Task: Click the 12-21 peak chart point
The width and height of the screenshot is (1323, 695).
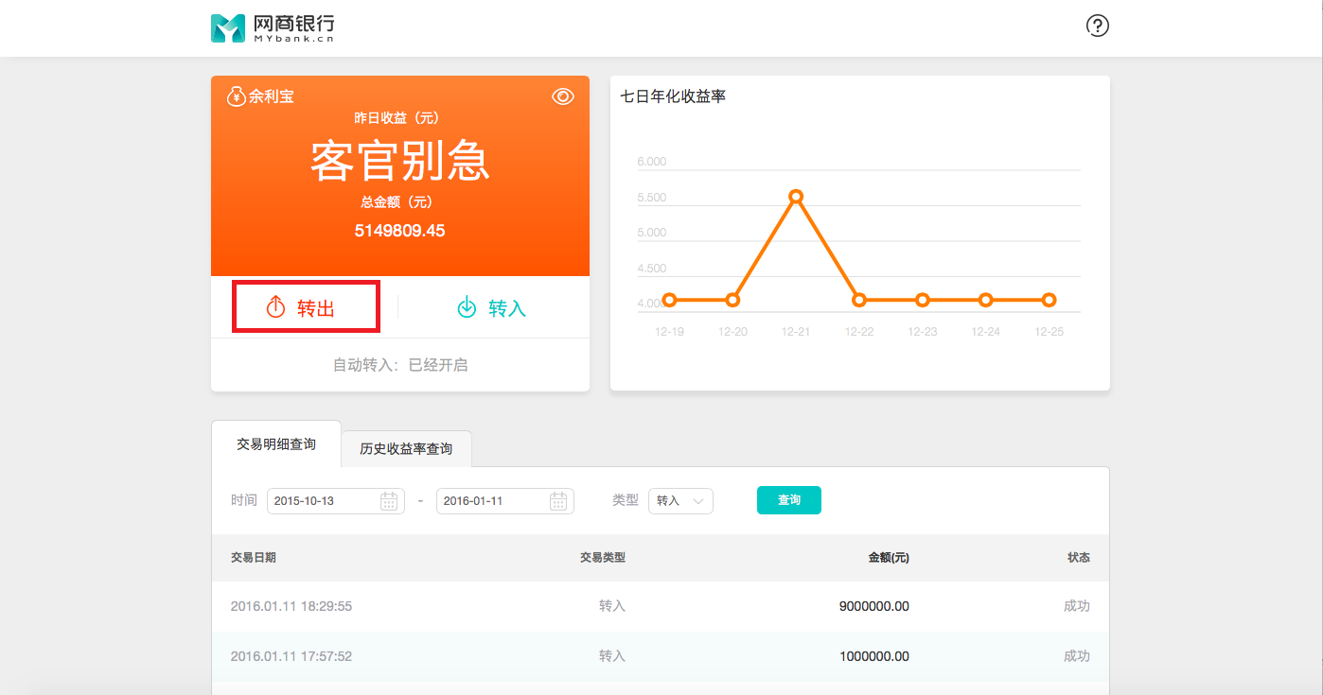Action: click(x=796, y=197)
